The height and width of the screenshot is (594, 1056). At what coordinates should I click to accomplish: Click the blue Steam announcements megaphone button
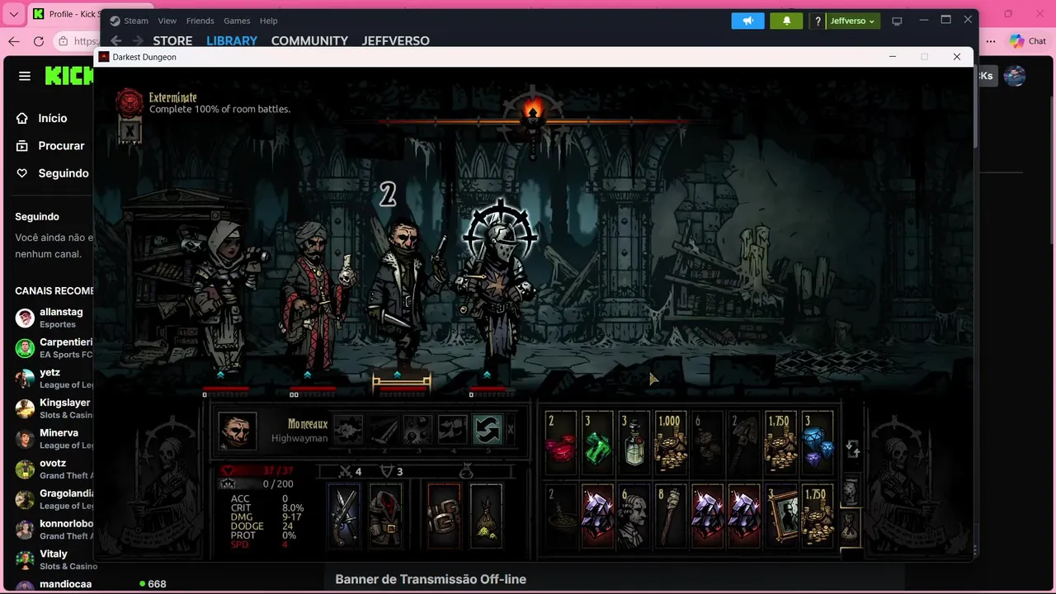click(x=747, y=21)
